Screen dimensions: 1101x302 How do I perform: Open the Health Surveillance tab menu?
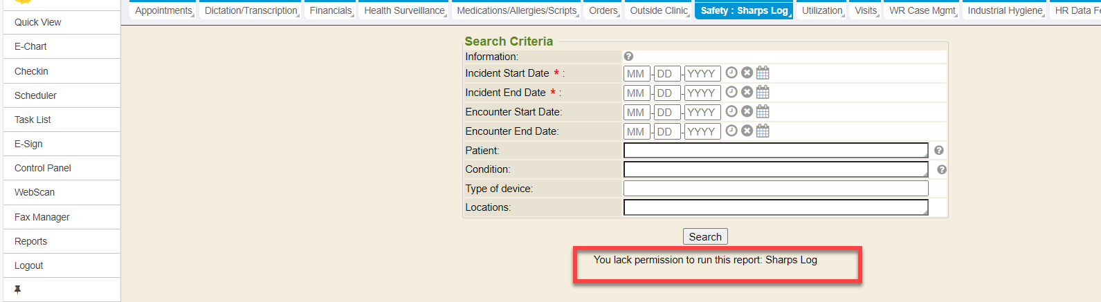click(405, 11)
